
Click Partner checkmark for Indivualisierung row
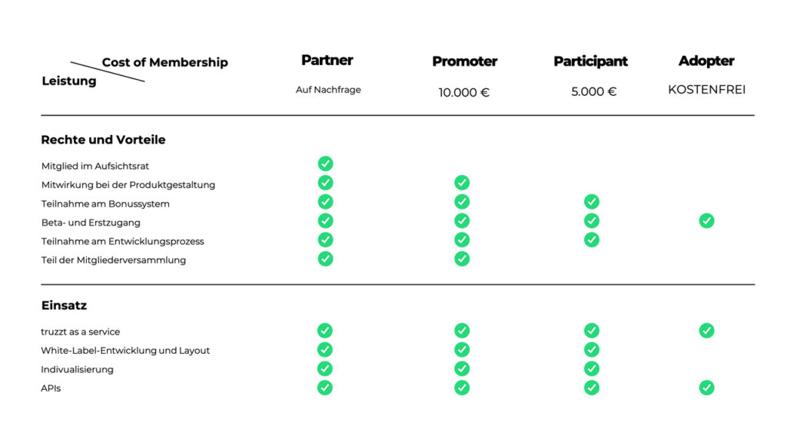tap(325, 369)
